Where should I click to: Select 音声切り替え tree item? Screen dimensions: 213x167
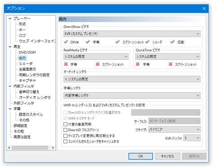pos(29,92)
